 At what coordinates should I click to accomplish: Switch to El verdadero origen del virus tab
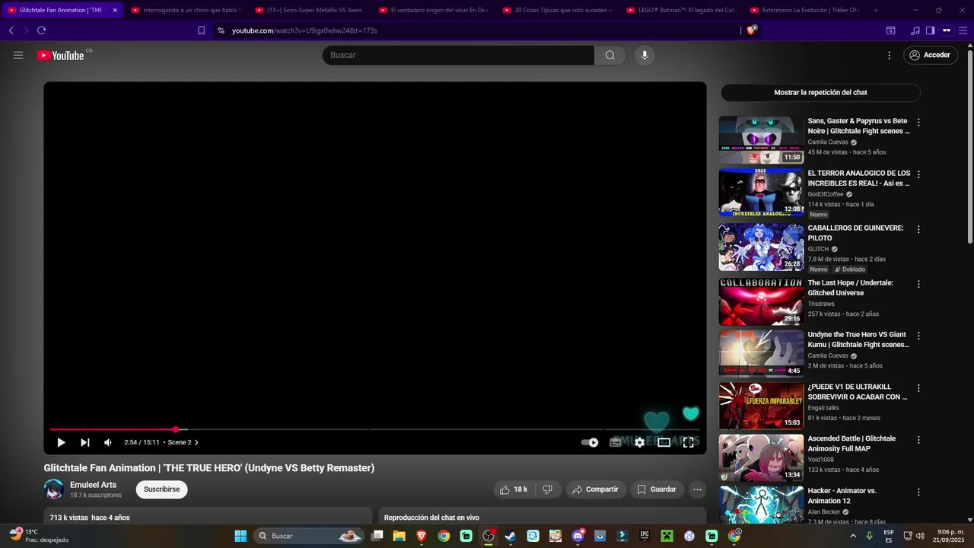coord(432,10)
